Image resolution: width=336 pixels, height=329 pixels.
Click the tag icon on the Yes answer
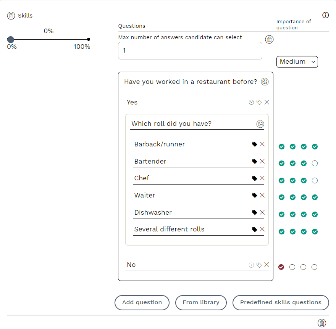[259, 102]
